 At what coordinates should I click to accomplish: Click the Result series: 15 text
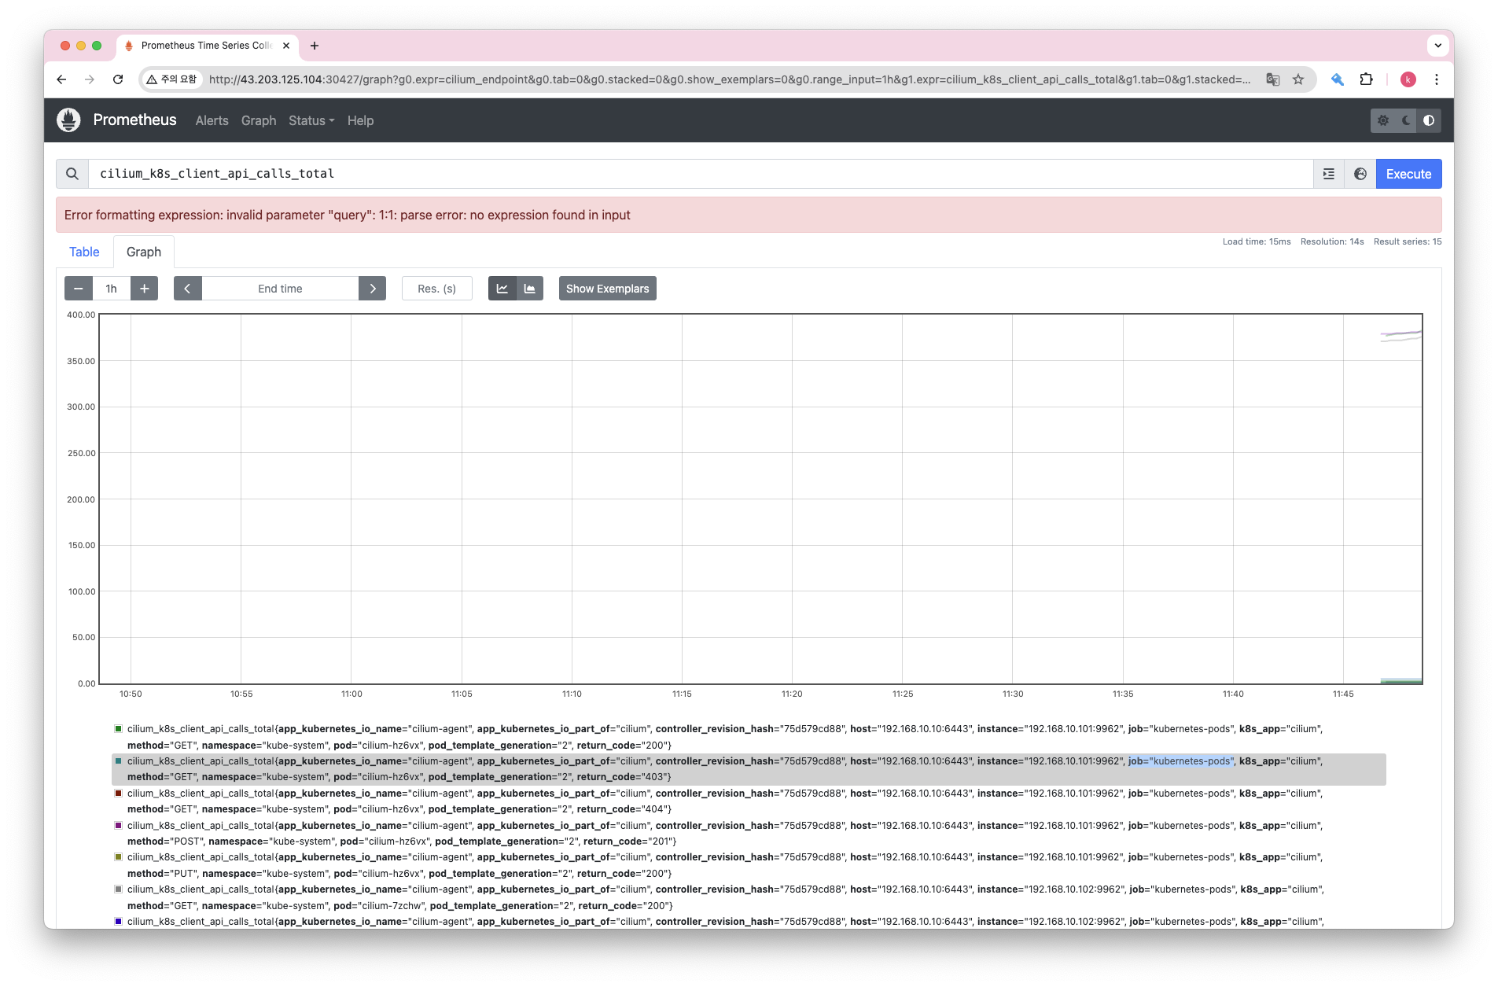point(1408,241)
